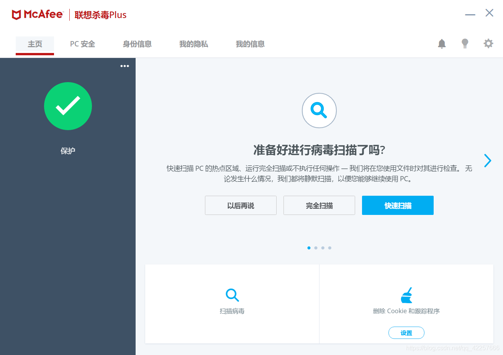Choose 完全扫描 to run a full scan
503x355 pixels.
tap(319, 205)
